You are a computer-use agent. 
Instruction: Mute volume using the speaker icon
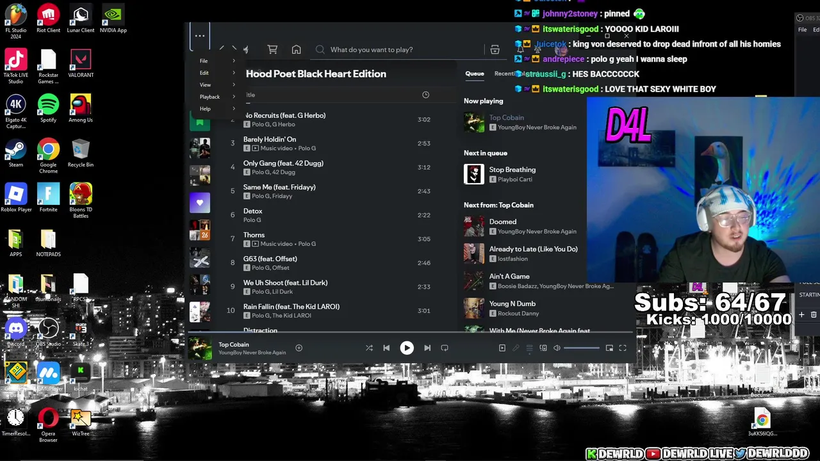557,348
